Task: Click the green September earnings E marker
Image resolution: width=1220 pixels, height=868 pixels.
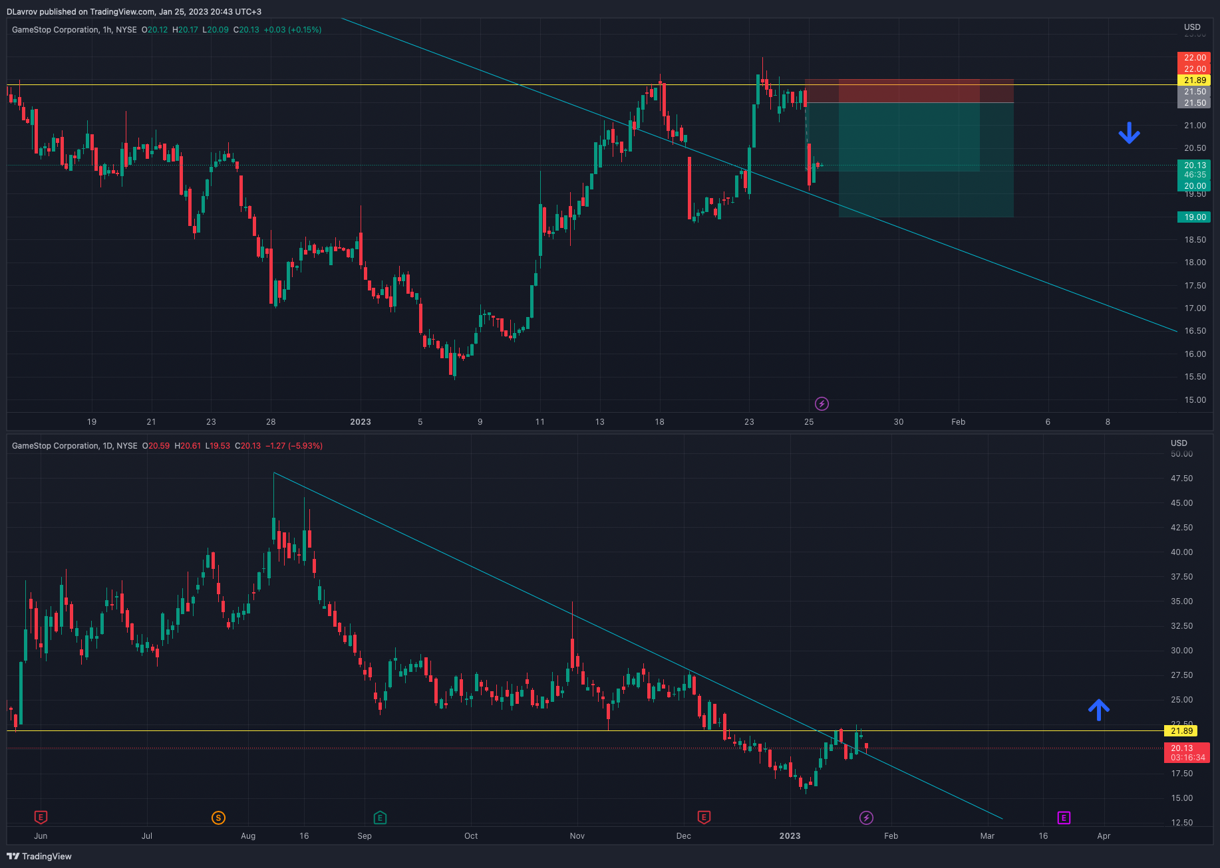Action: point(380,817)
